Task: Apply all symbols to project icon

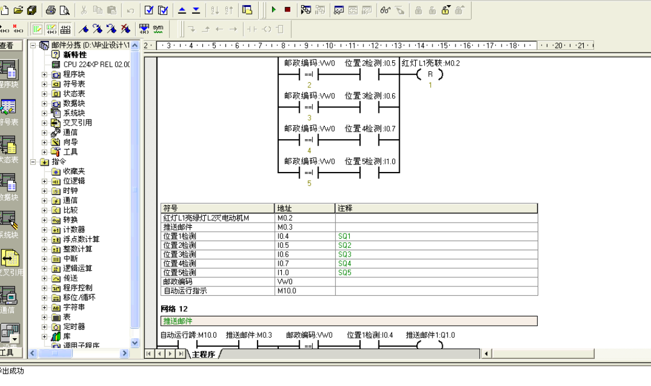Action: click(144, 29)
